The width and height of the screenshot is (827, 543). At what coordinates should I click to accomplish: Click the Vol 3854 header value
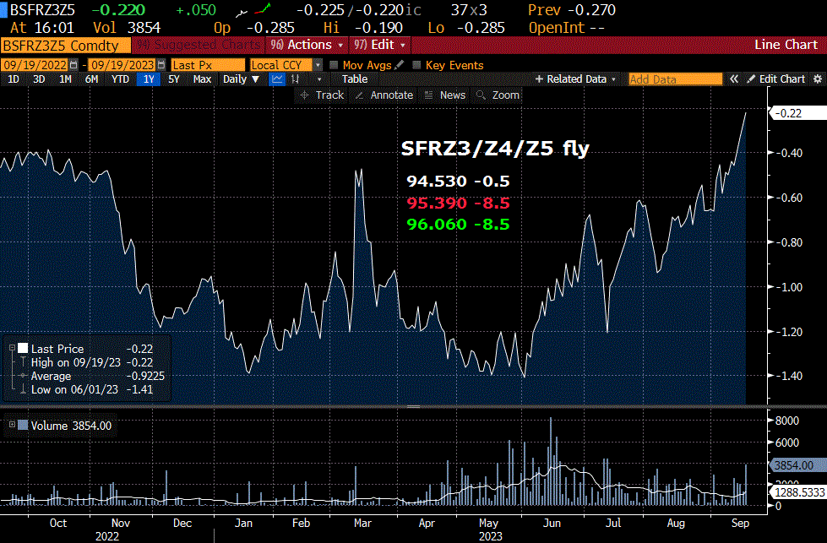point(127,28)
